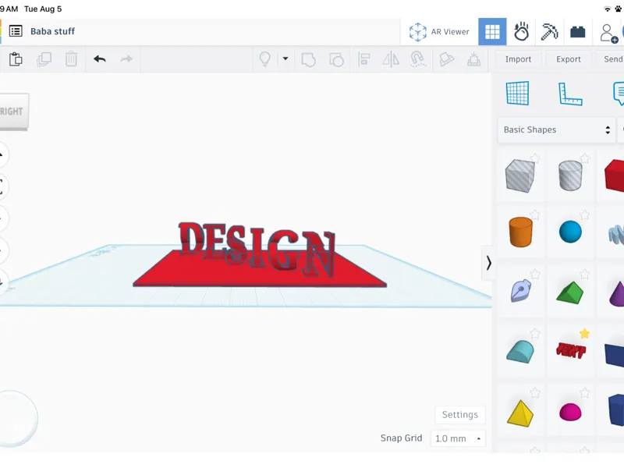Select the Box hole shape

(519, 176)
